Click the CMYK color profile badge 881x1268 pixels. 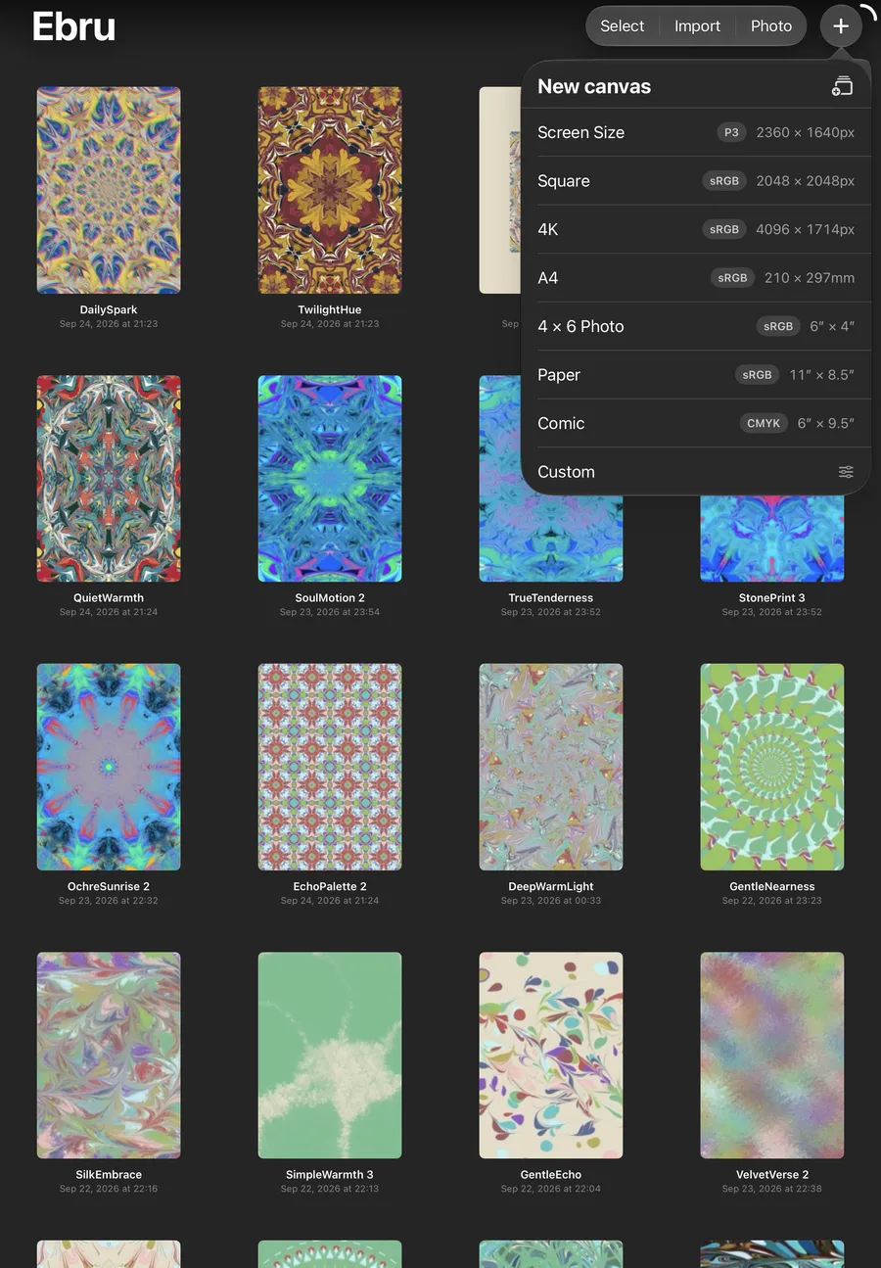764,423
